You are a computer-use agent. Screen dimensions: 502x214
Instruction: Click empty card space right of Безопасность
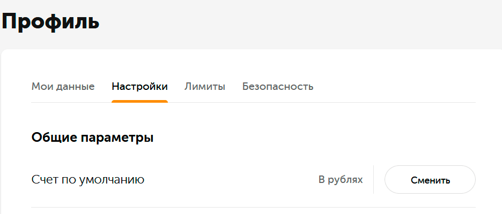[x=397, y=86]
